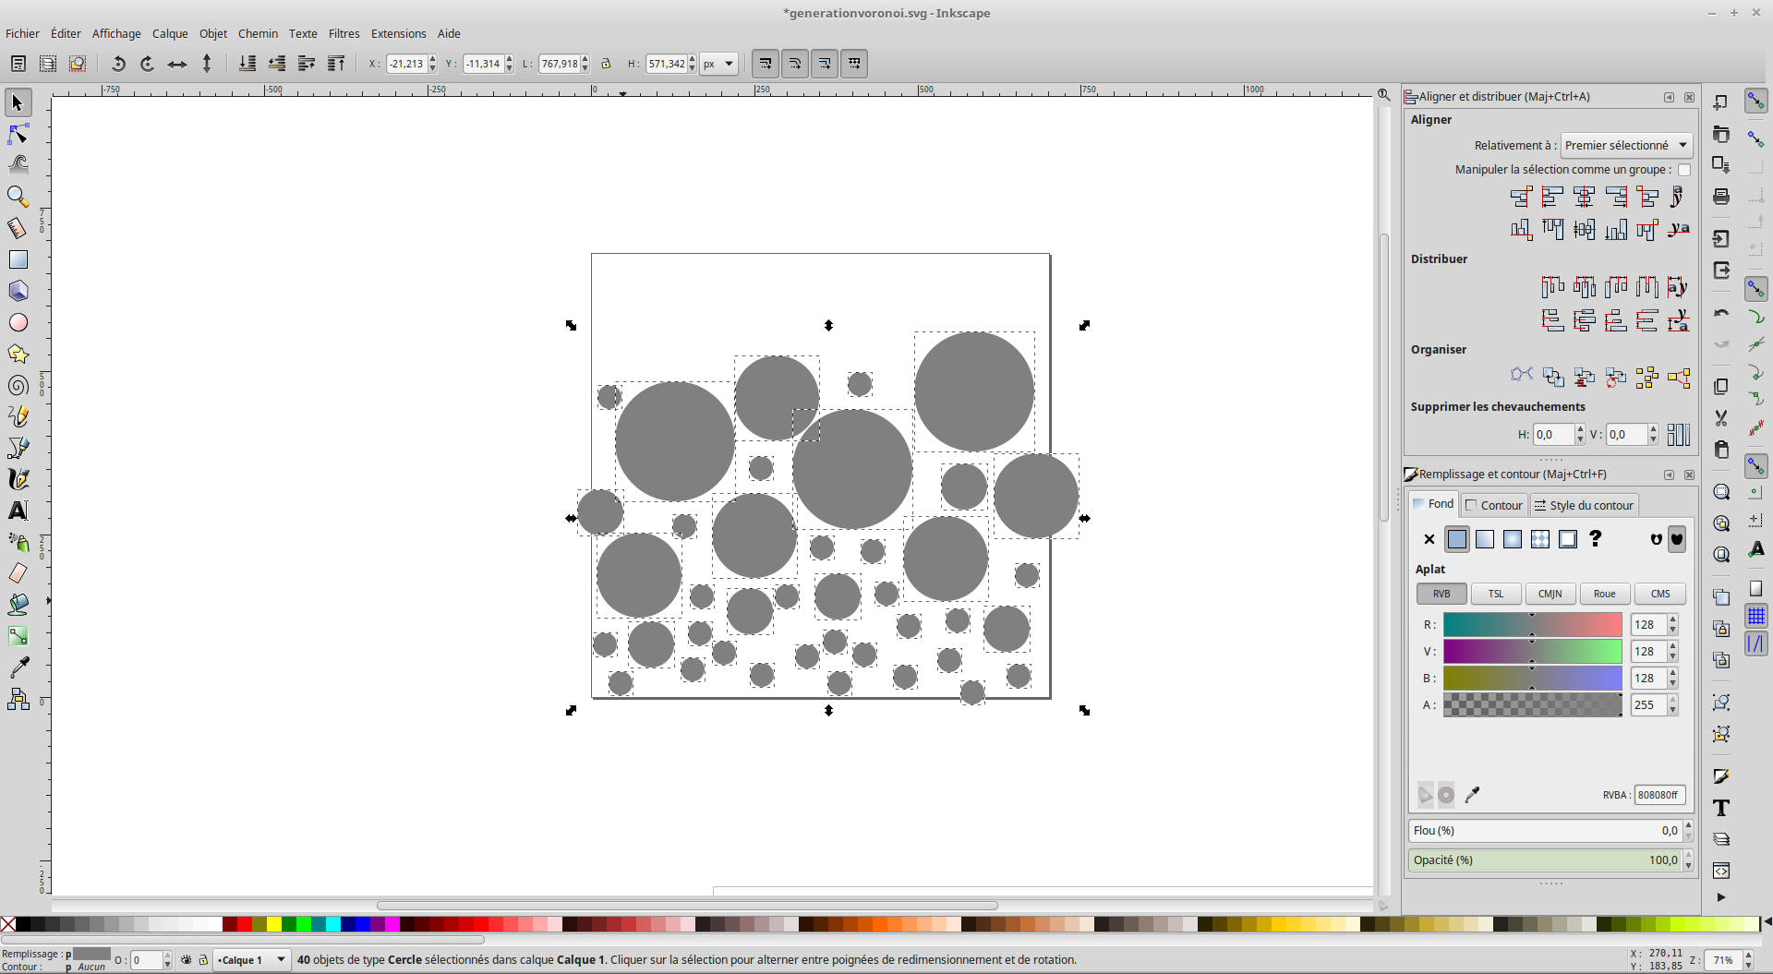Select the Spiral tool
The image size is (1773, 974).
pyautogui.click(x=18, y=385)
